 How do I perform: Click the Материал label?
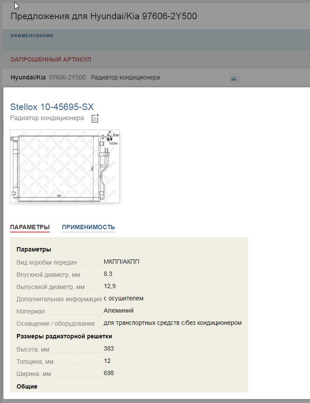click(31, 311)
